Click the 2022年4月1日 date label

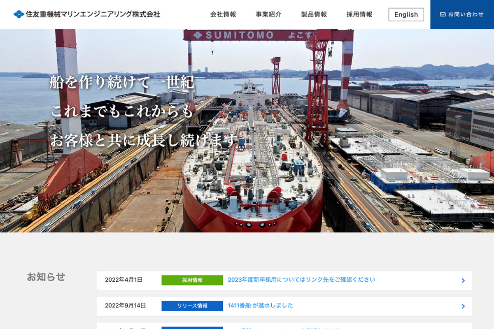point(123,280)
